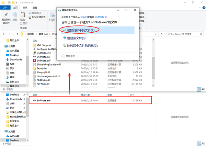This screenshot has width=206, height=146.
Task: Select Software (D:) drive in navigation pane
Action: pyautogui.click(x=13, y=86)
